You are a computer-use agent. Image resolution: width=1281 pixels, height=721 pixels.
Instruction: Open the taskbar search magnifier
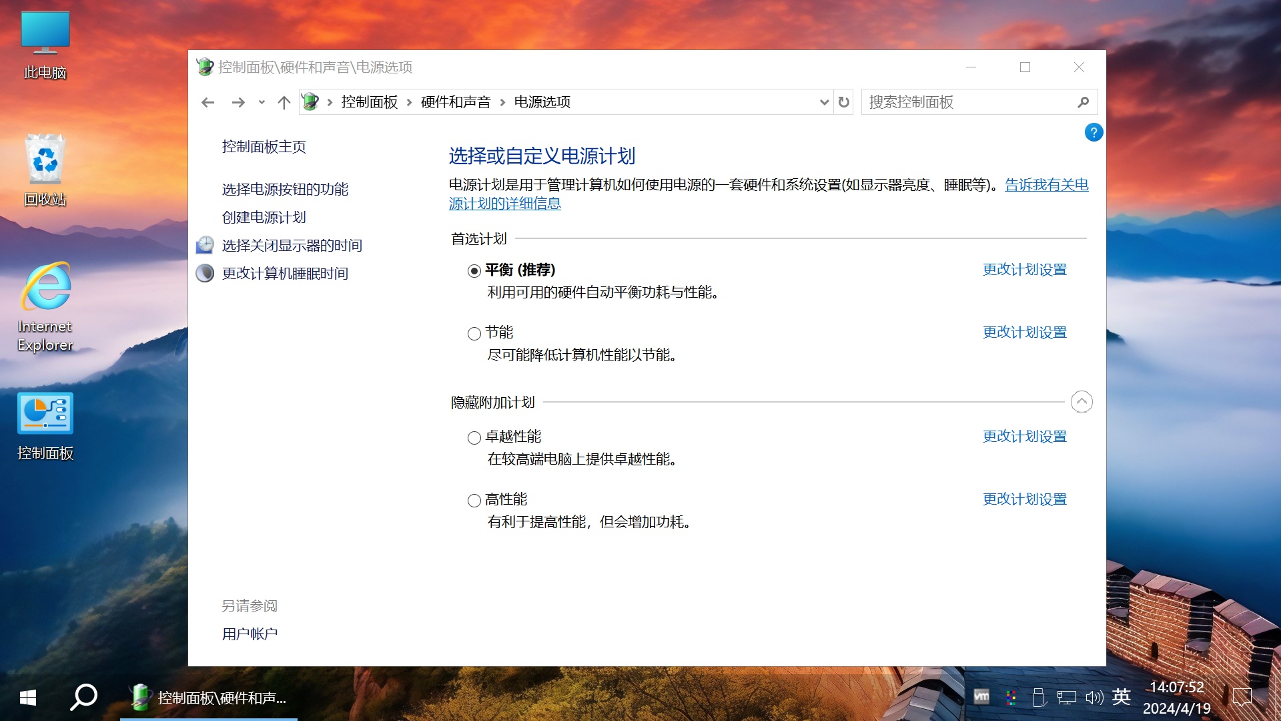(x=83, y=698)
